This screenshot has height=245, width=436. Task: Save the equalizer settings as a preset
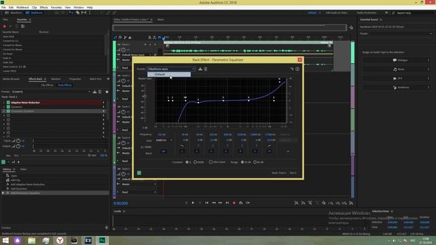pos(200,69)
